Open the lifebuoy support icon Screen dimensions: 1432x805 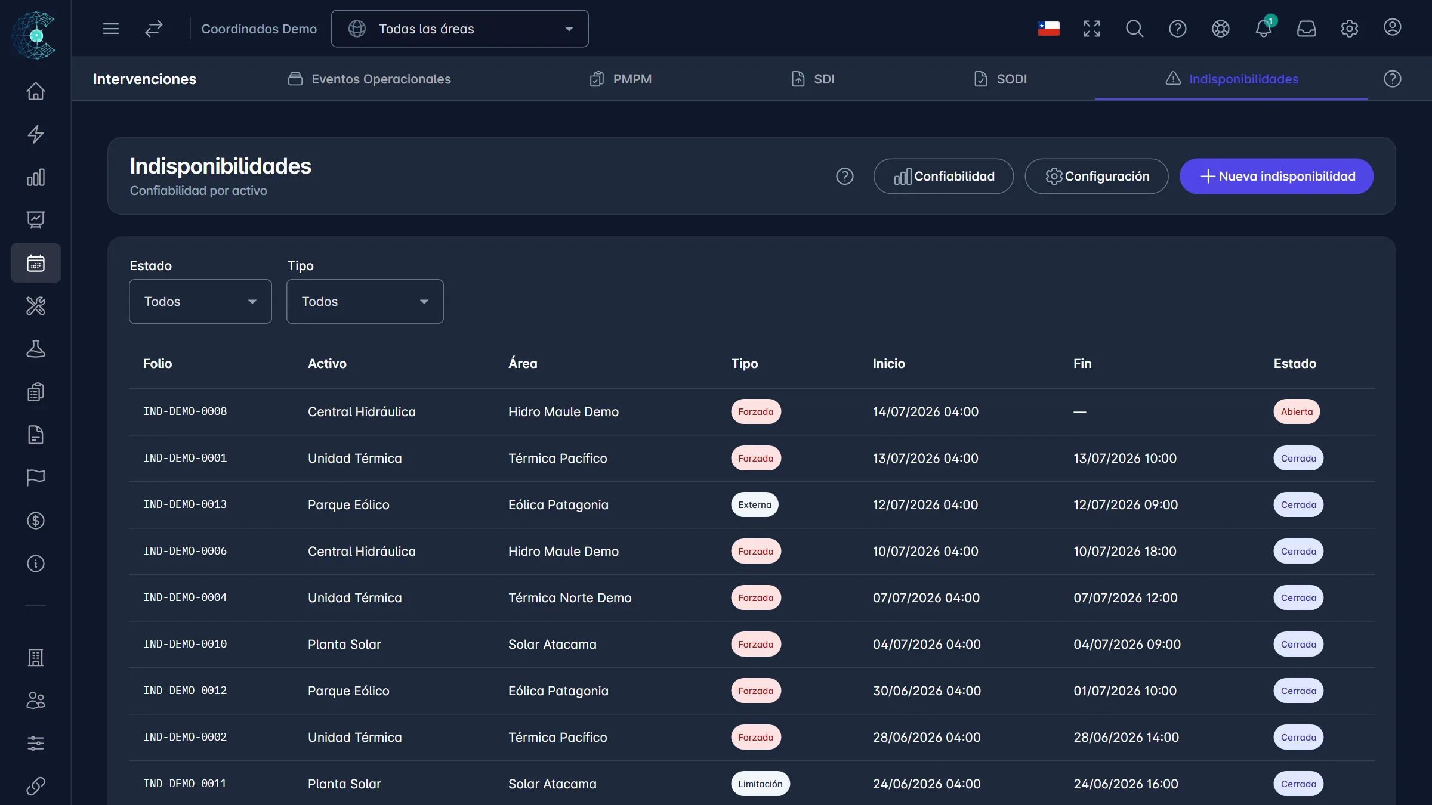[x=1221, y=29]
